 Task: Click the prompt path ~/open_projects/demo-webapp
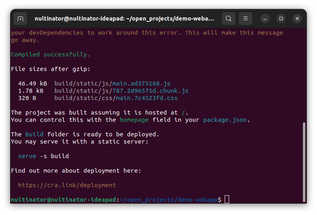pos(169,200)
